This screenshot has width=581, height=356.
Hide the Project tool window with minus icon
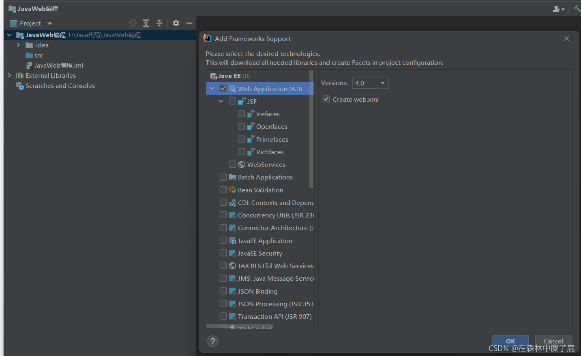(189, 23)
